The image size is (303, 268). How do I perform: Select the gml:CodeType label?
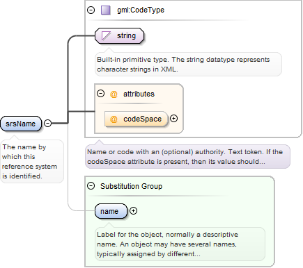tap(141, 10)
